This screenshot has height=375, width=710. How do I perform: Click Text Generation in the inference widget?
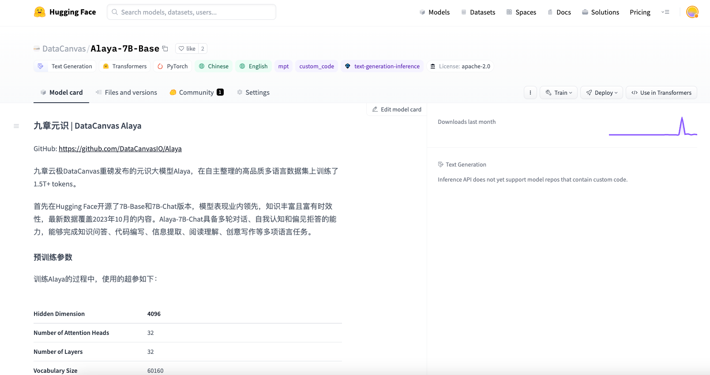click(x=462, y=164)
